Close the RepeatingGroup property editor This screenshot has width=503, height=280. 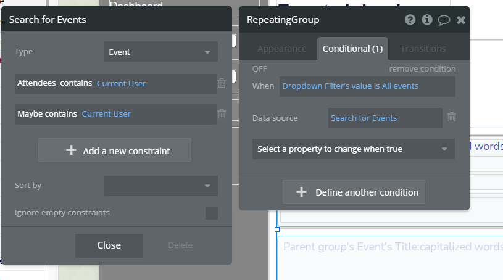point(460,20)
